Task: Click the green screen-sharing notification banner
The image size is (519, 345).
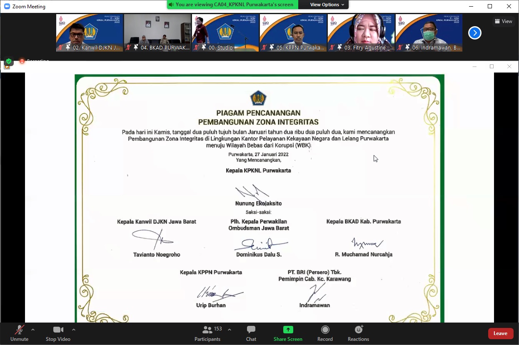Action: tap(232, 5)
